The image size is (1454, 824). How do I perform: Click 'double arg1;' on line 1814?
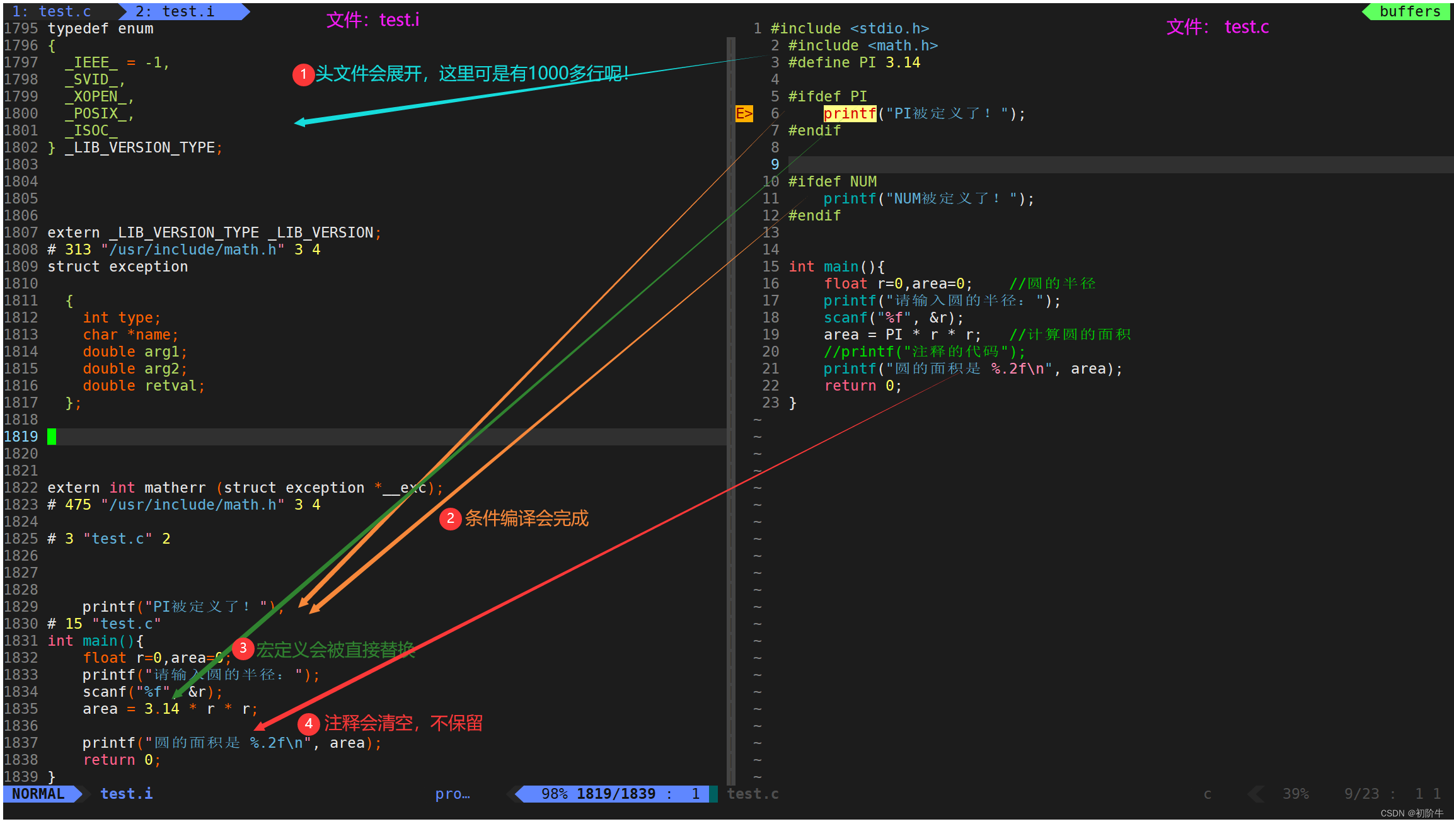pyautogui.click(x=136, y=352)
